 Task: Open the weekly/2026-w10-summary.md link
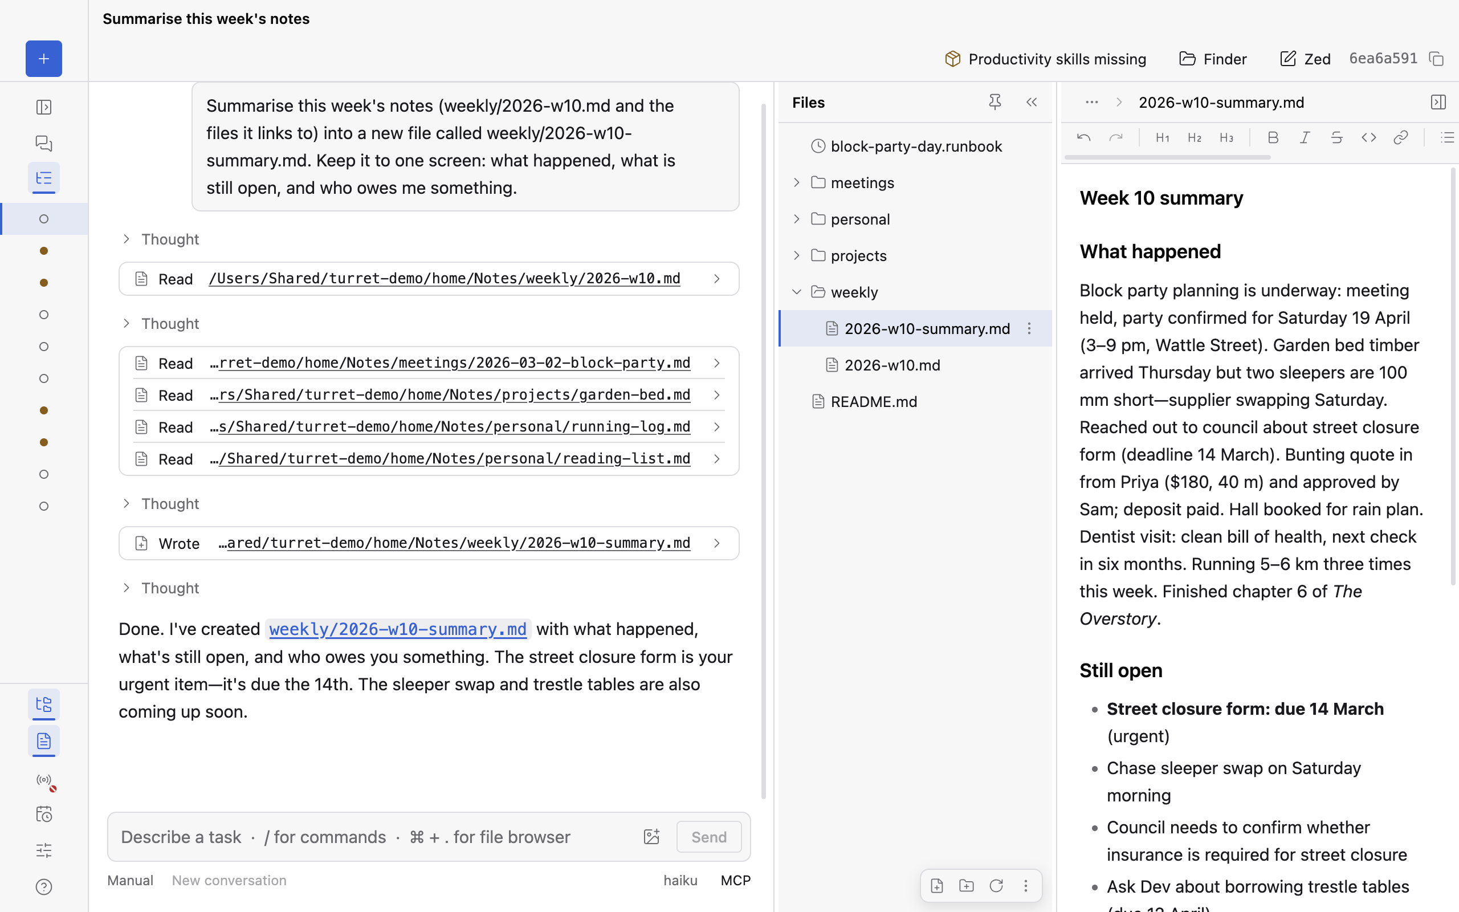point(398,629)
